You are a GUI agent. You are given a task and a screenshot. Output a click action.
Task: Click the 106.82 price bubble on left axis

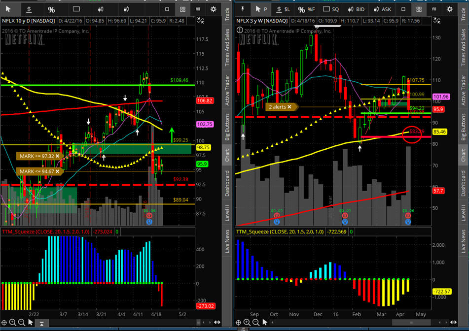click(205, 100)
